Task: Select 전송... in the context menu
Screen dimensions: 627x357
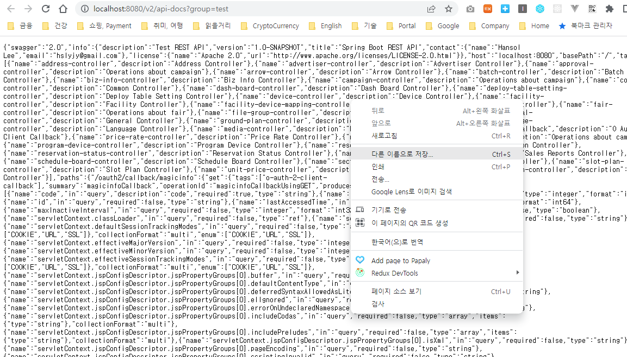Action: 437,179
